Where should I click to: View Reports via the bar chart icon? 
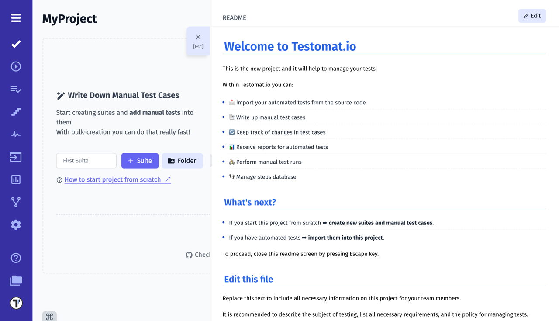[x=16, y=179]
